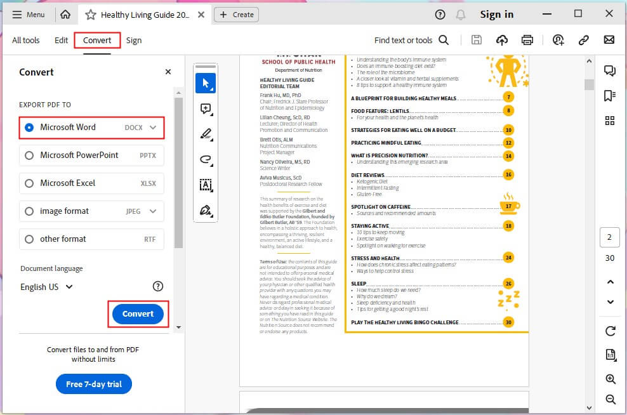Select the Microsoft Excel radio button
627x415 pixels.
click(29, 183)
